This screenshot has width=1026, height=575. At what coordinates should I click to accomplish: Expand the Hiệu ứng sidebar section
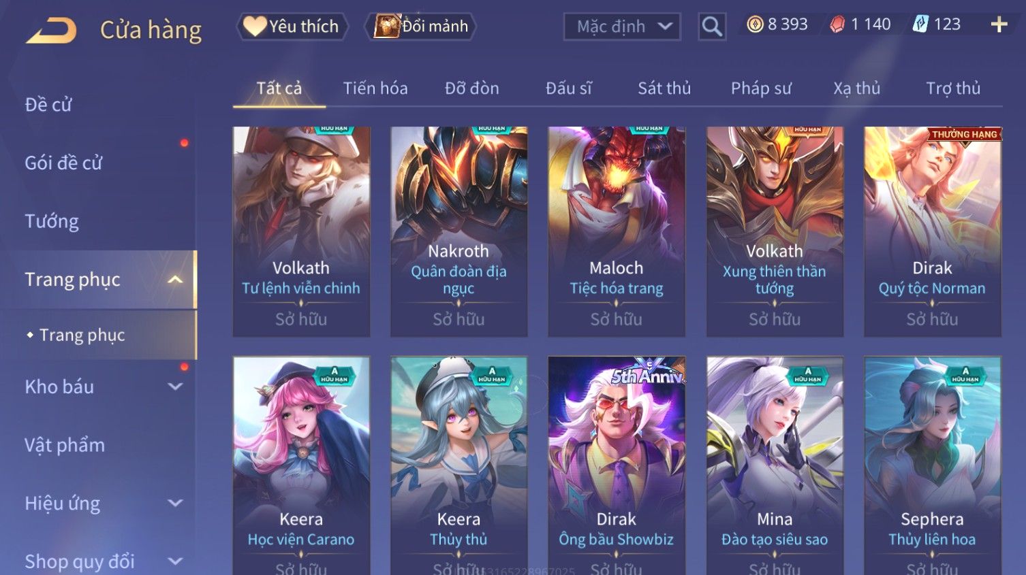[x=175, y=503]
